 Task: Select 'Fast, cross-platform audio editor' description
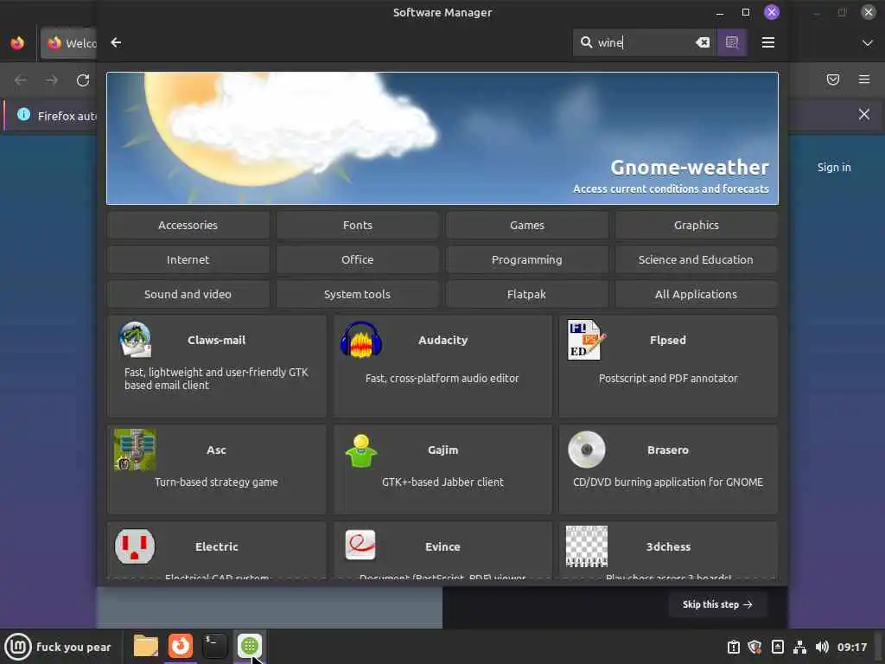pos(442,379)
